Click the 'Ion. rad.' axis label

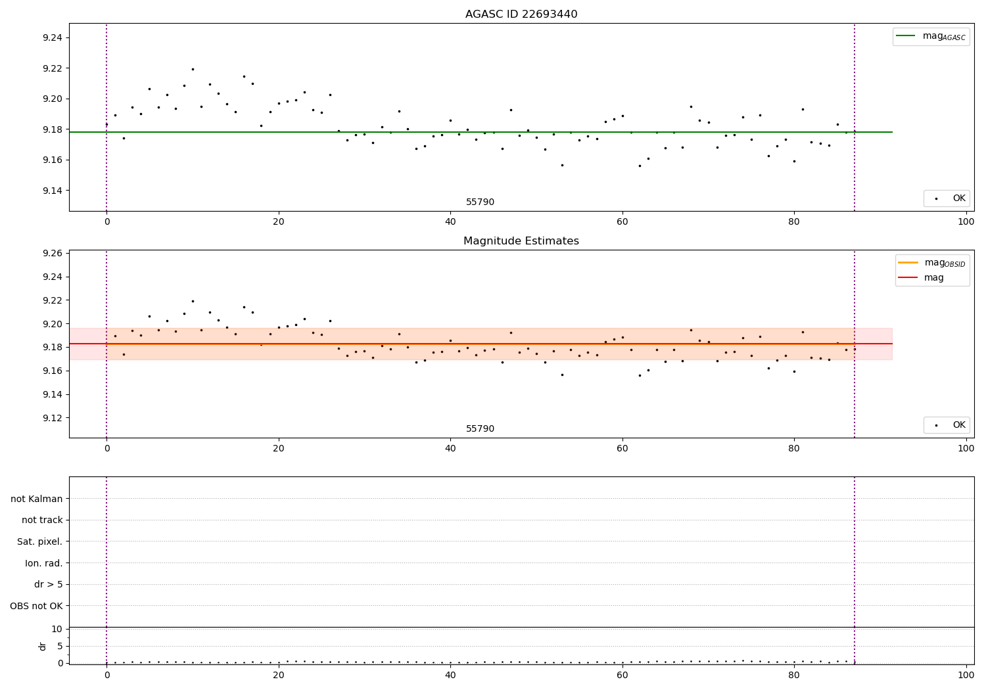click(x=44, y=563)
